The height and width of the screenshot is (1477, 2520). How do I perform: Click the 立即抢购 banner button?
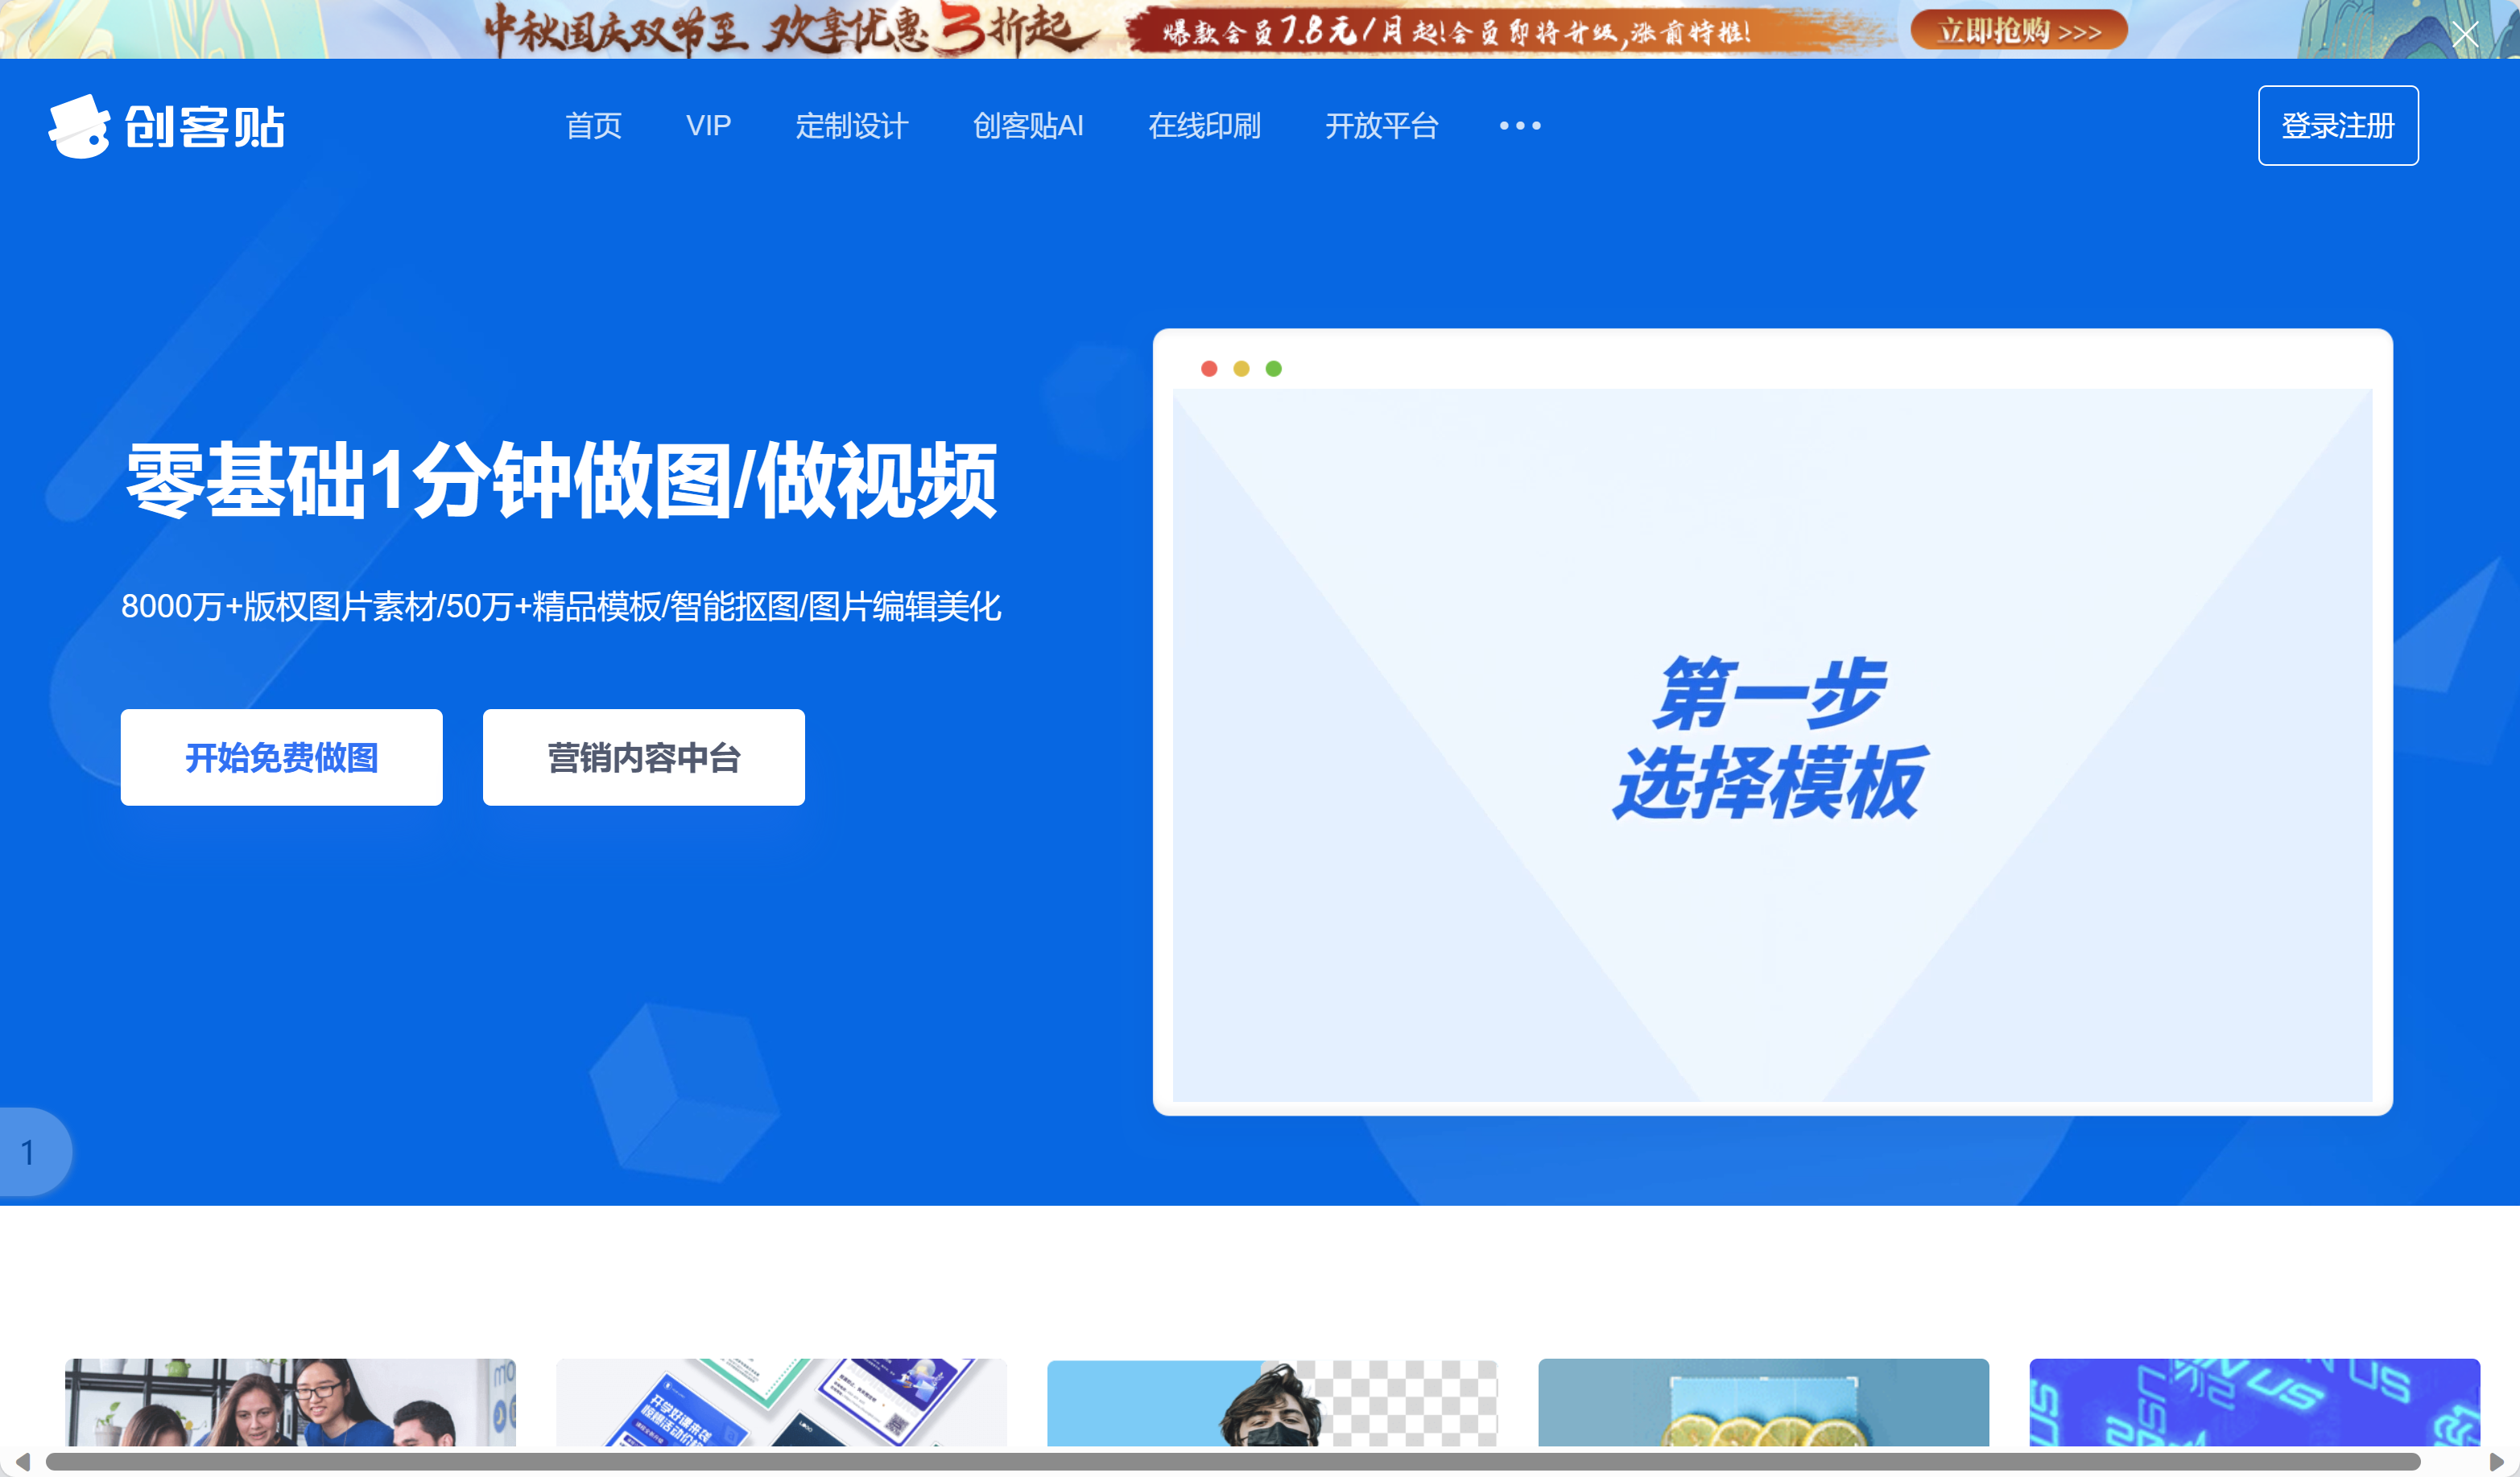[x=2018, y=31]
